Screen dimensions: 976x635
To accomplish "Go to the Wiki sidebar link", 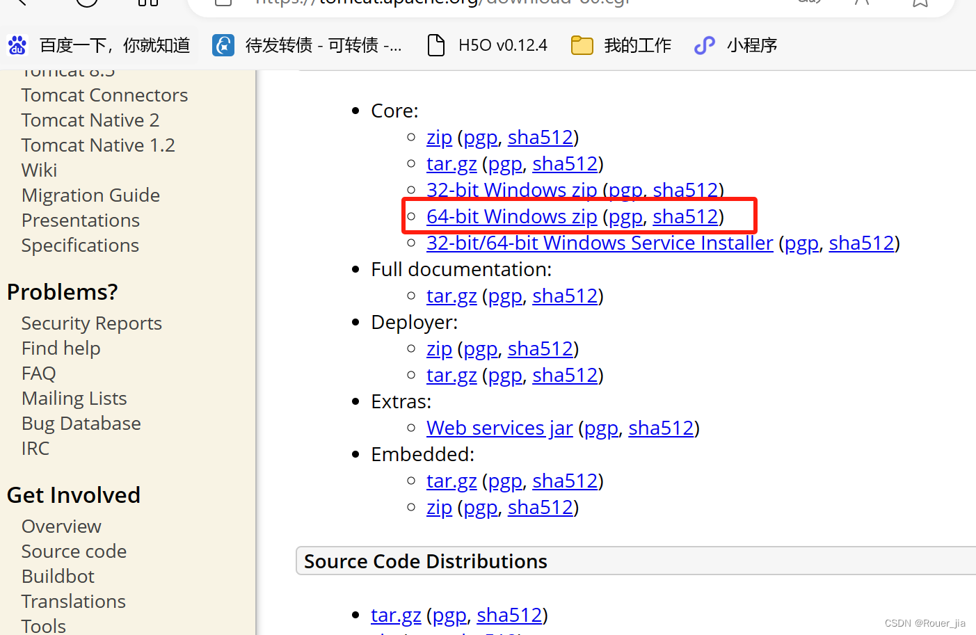I will (40, 170).
